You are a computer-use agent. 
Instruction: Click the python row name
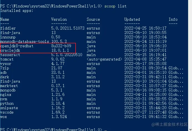coord(7,103)
